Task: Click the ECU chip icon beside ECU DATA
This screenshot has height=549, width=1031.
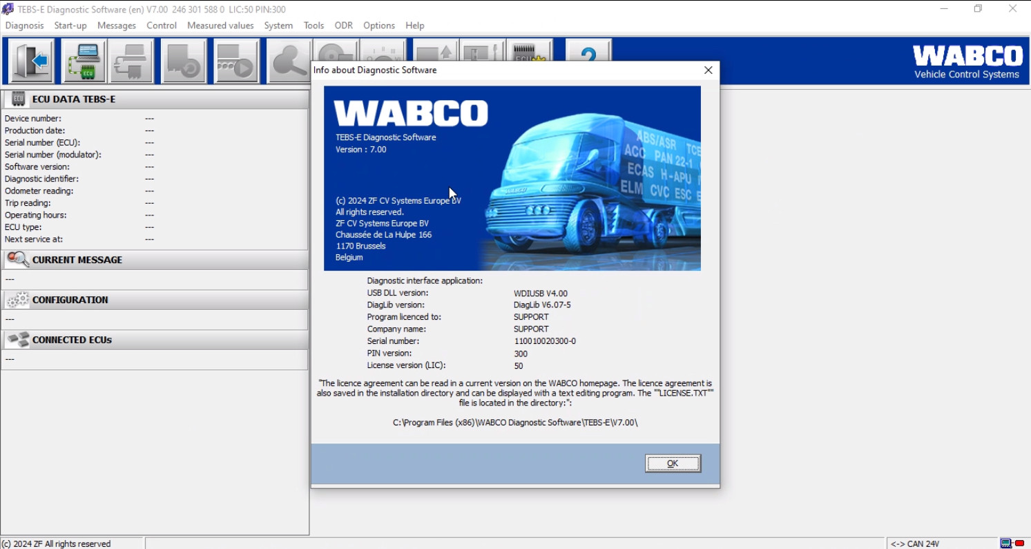Action: [x=19, y=99]
